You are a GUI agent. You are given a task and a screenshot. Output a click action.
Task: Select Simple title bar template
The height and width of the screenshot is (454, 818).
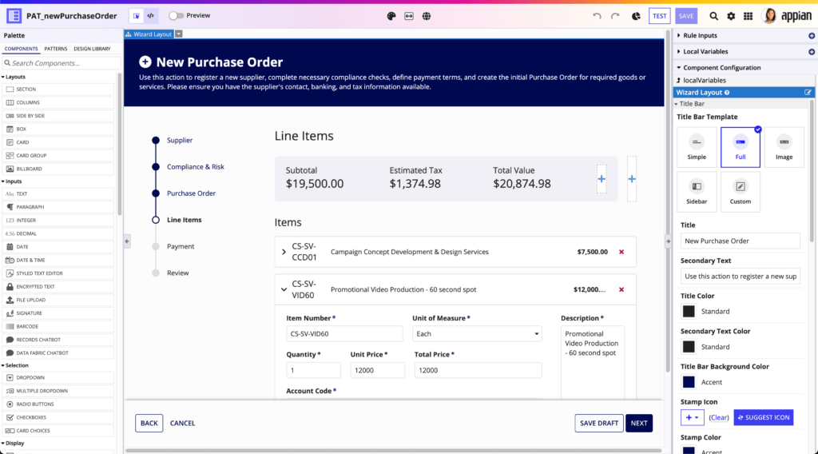click(x=697, y=147)
